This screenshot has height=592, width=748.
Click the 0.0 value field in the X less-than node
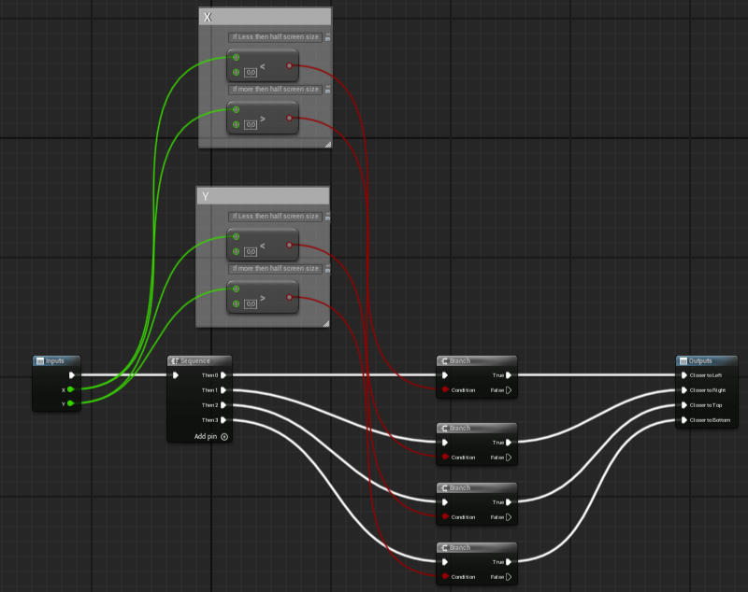point(251,72)
